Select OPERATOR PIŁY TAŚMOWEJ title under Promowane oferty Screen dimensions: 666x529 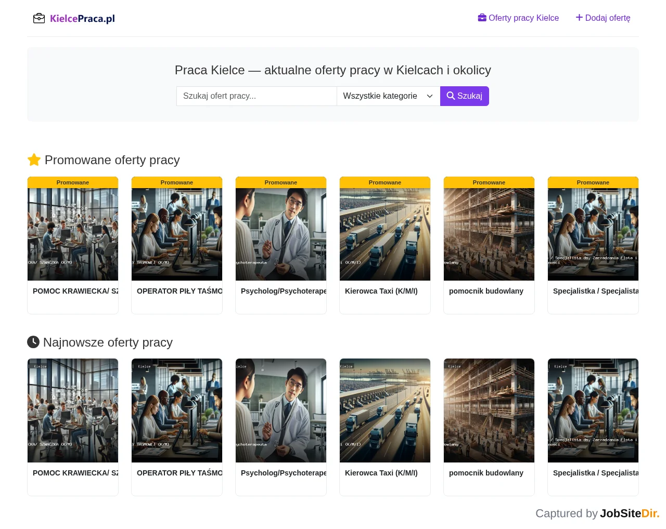(180, 291)
